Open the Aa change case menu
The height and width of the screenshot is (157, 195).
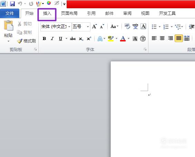click(x=115, y=26)
